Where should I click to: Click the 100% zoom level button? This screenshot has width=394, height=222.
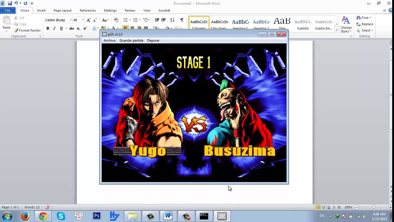[x=348, y=207]
